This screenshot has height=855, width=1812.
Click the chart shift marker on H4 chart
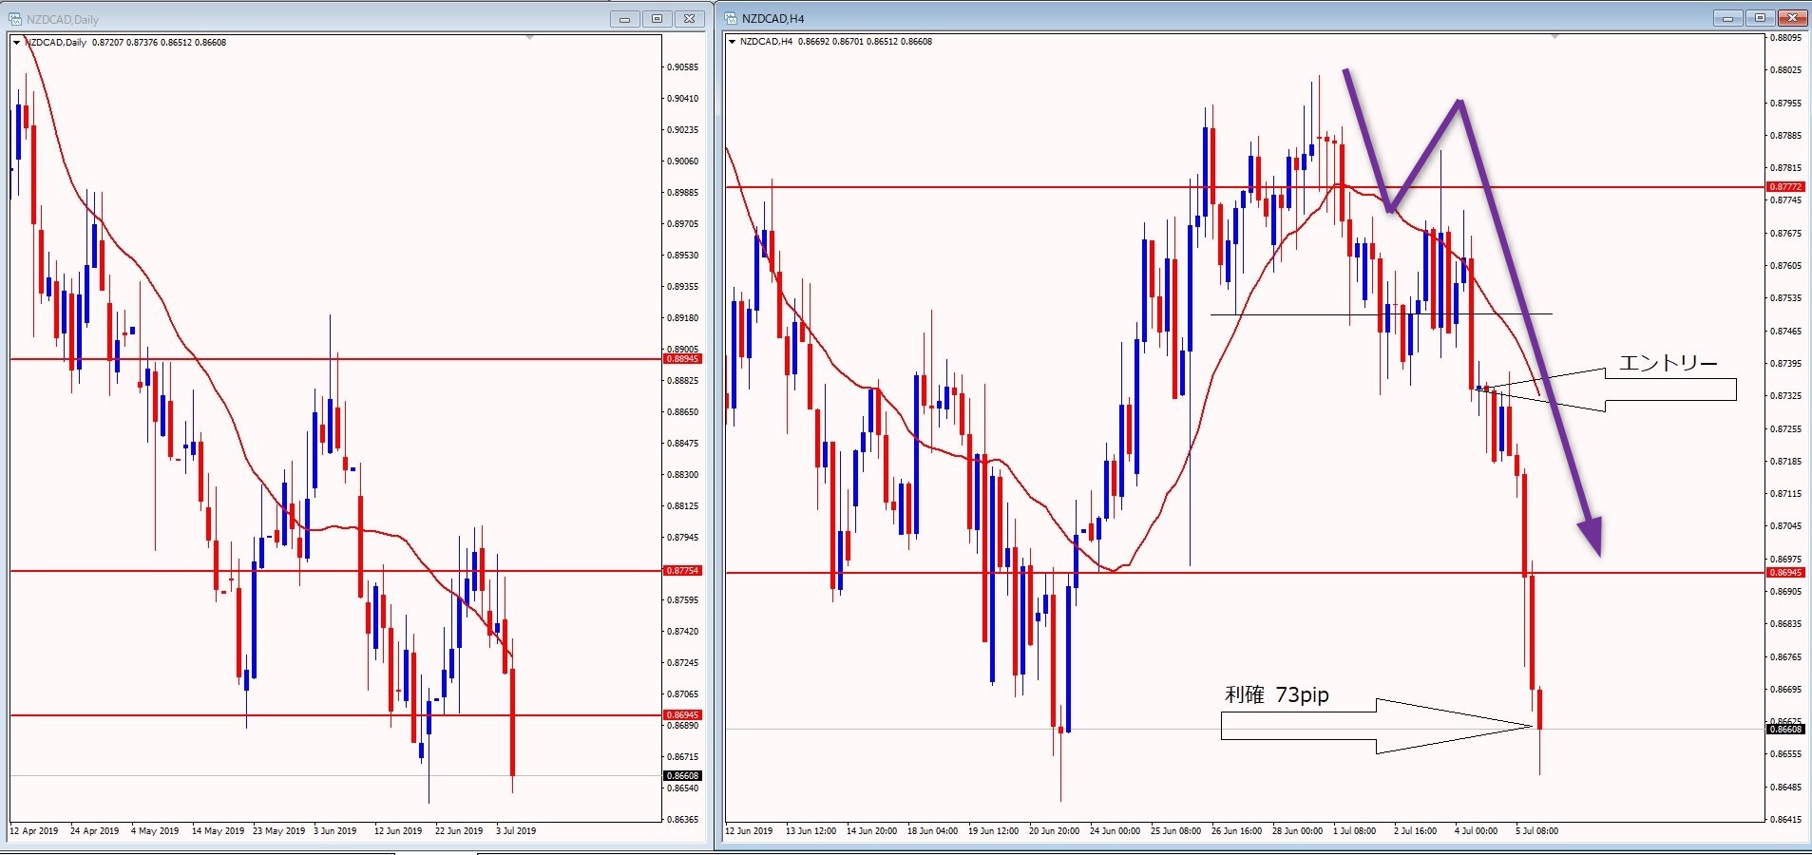1555,37
